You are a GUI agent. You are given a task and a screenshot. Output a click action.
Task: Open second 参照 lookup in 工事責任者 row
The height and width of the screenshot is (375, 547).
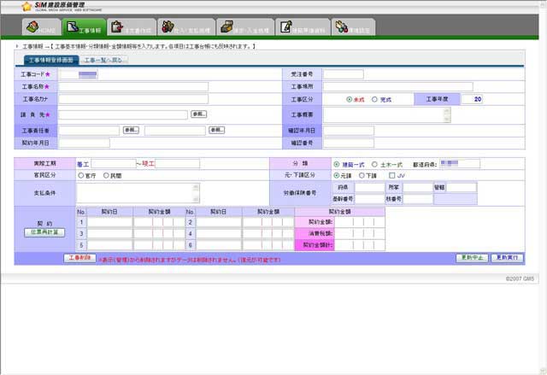216,130
